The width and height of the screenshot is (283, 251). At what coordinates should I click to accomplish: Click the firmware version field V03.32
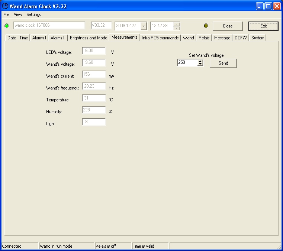pyautogui.click(x=101, y=25)
